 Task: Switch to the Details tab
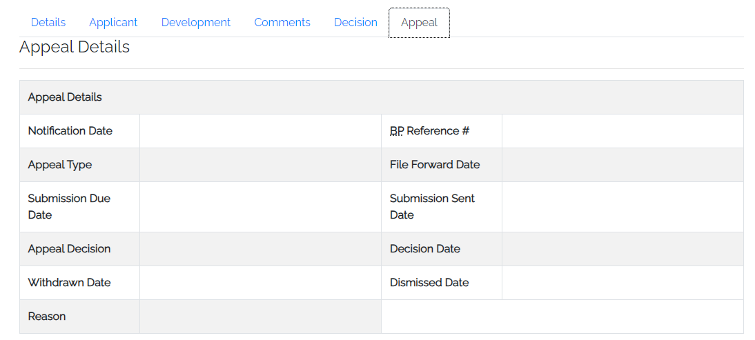click(48, 23)
